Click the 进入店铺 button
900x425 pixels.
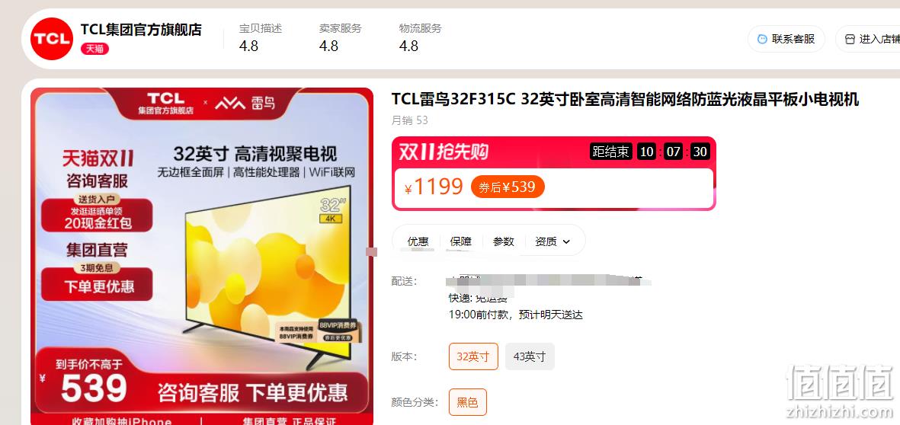[x=868, y=39]
